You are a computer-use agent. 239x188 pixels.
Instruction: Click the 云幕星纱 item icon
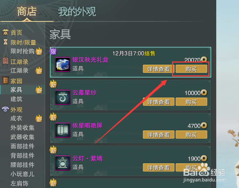[x=63, y=97]
